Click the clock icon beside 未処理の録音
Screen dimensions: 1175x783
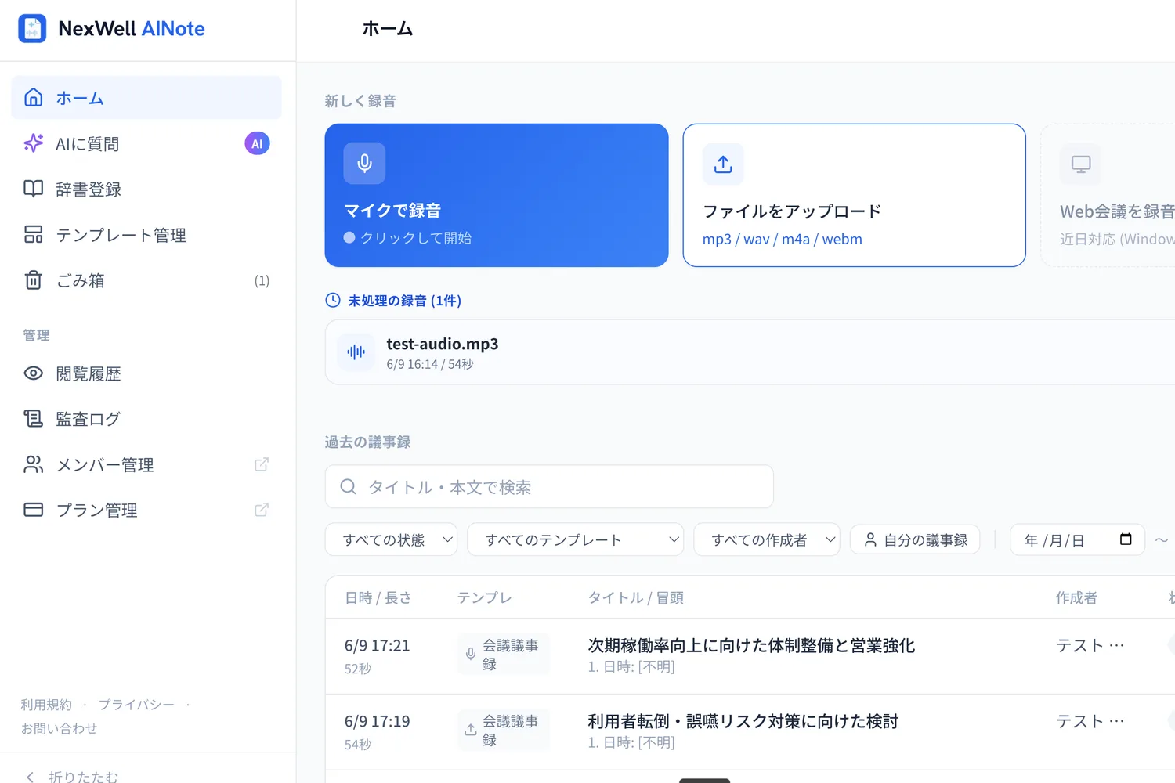pyautogui.click(x=333, y=300)
